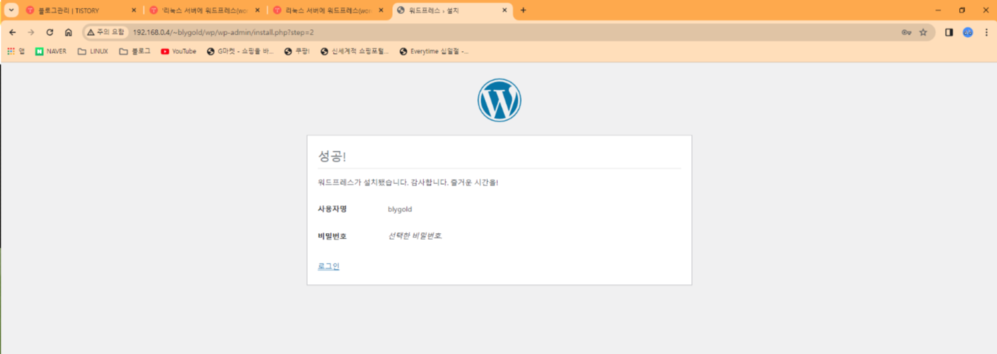Select the username value blygold
Viewport: 997px width, 354px height.
400,209
